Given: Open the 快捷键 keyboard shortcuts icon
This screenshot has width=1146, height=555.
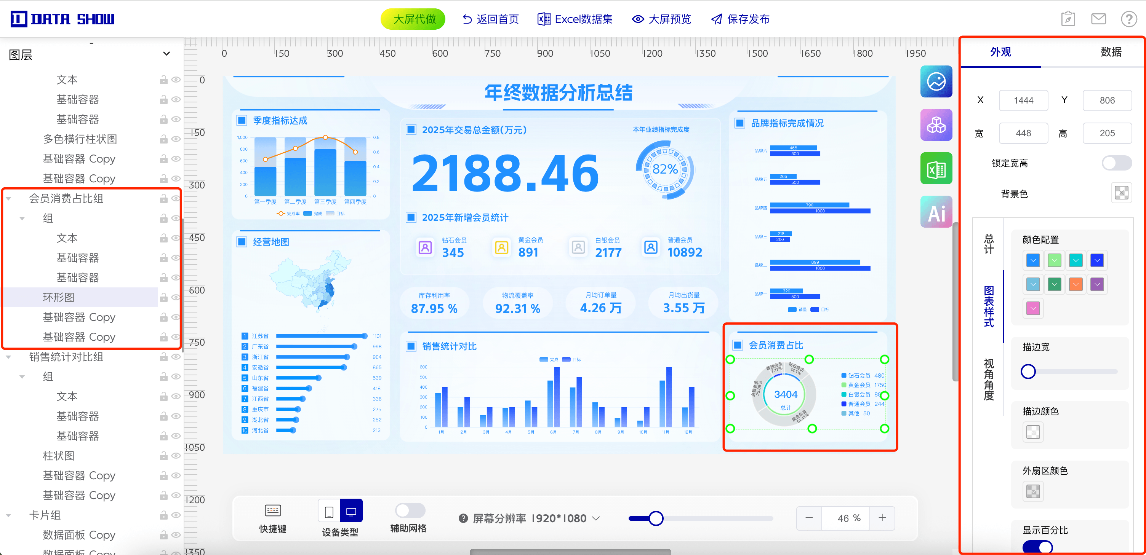Looking at the screenshot, I should coord(273,510).
